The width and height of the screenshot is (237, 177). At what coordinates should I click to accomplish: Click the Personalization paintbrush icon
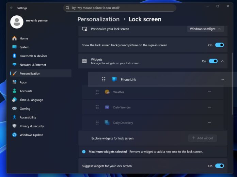15,73
